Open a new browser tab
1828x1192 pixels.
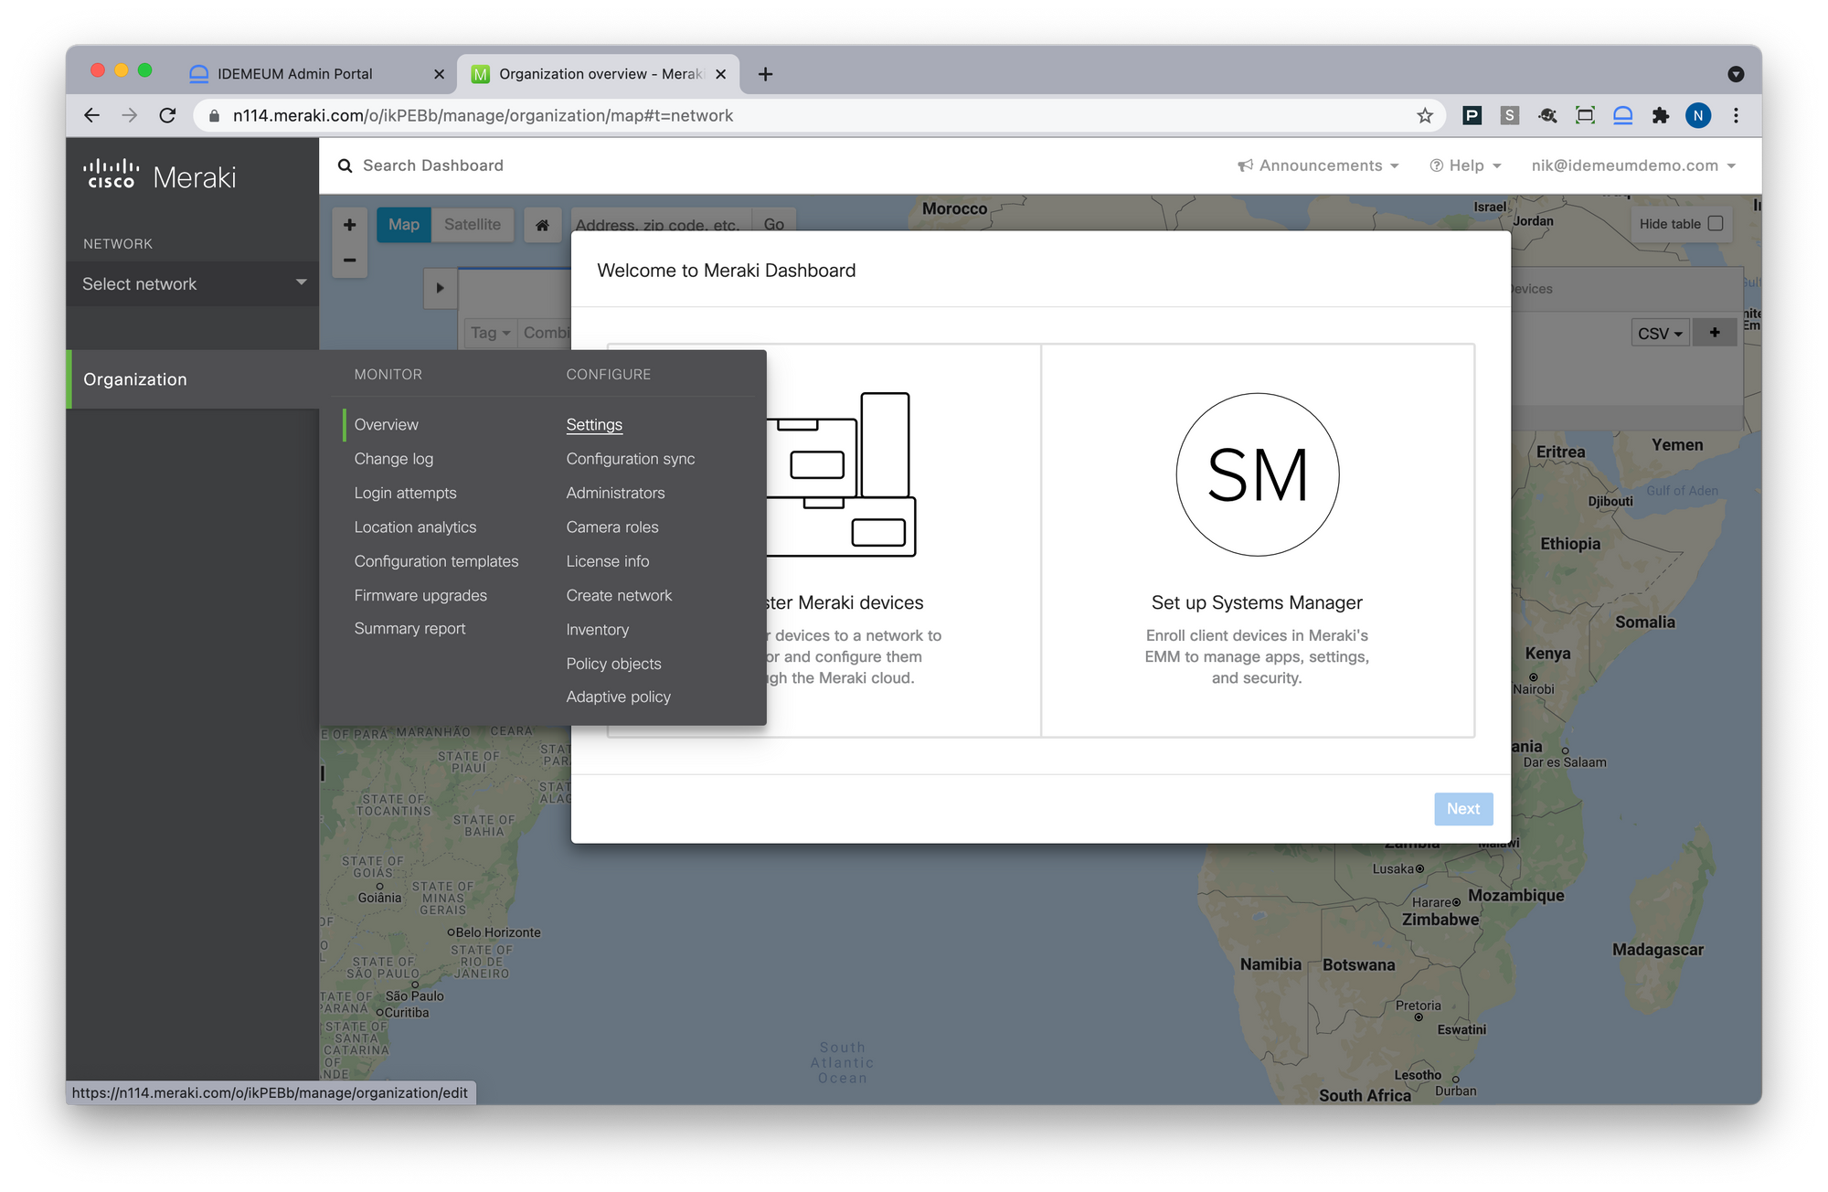coord(765,74)
